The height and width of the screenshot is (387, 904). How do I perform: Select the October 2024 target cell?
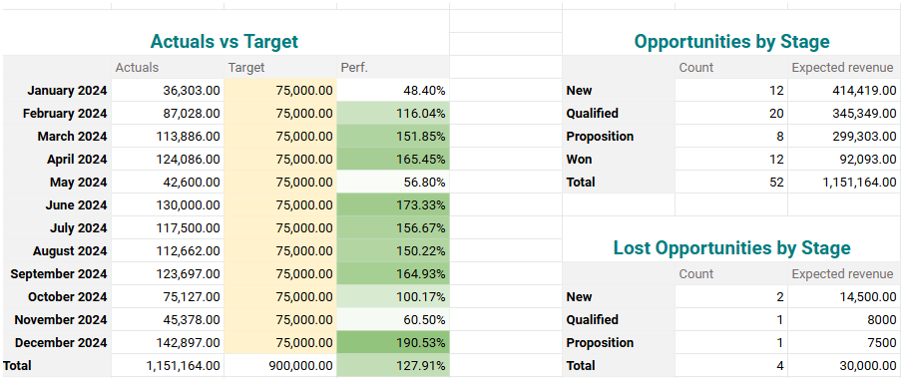pyautogui.click(x=280, y=296)
